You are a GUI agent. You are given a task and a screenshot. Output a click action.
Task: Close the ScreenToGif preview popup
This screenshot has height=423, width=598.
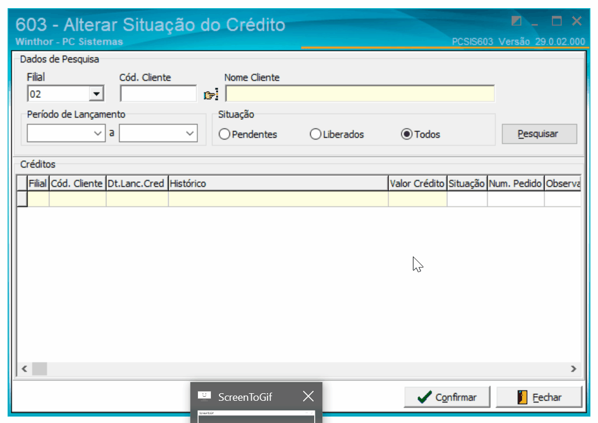point(308,396)
